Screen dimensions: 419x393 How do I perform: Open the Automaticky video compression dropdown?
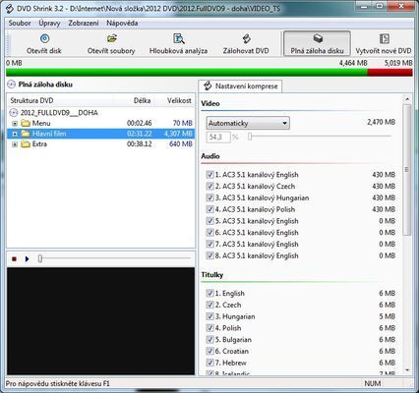pyautogui.click(x=248, y=123)
